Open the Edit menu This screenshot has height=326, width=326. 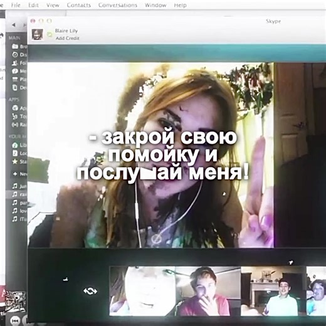pyautogui.click(x=33, y=5)
